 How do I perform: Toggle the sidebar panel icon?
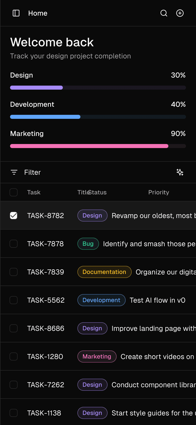(x=16, y=13)
